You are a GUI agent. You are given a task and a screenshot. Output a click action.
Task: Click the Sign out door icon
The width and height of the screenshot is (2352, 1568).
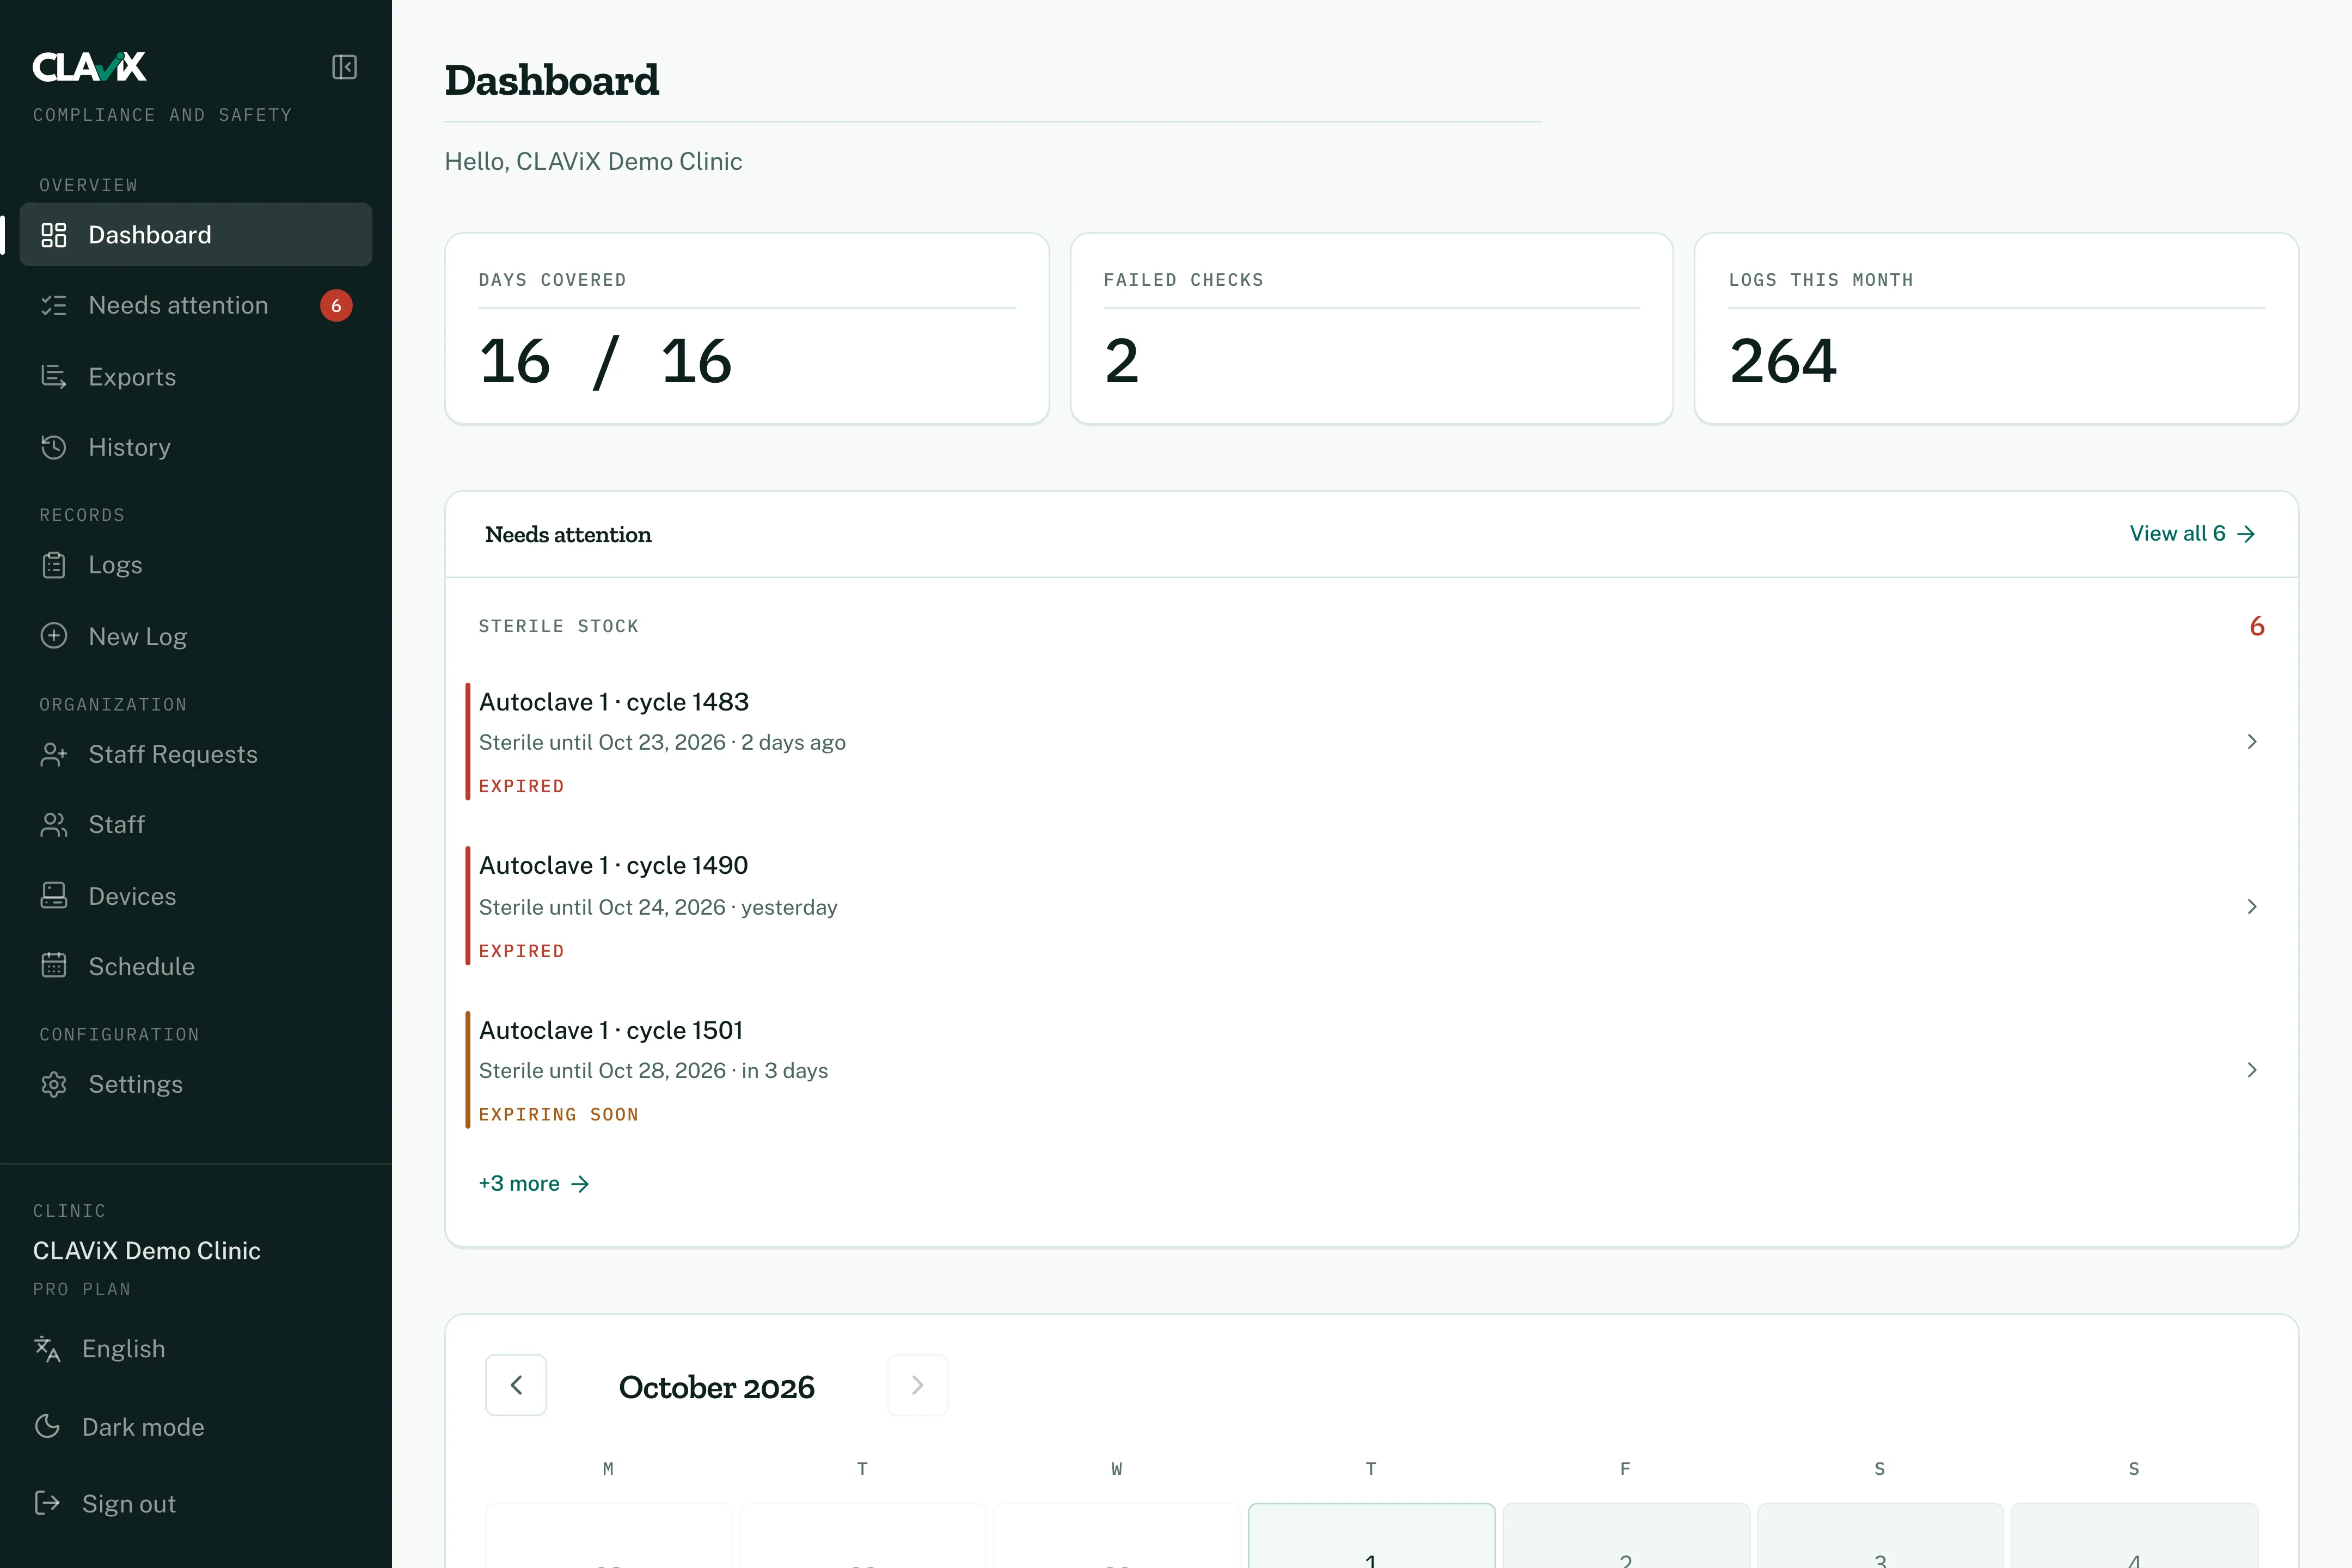point(47,1503)
